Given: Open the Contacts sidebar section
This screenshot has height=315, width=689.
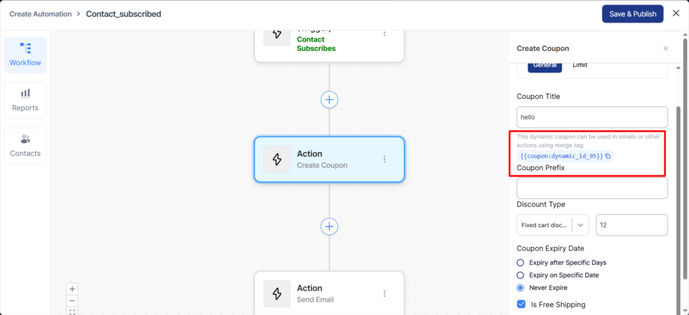Looking at the screenshot, I should coord(25,146).
